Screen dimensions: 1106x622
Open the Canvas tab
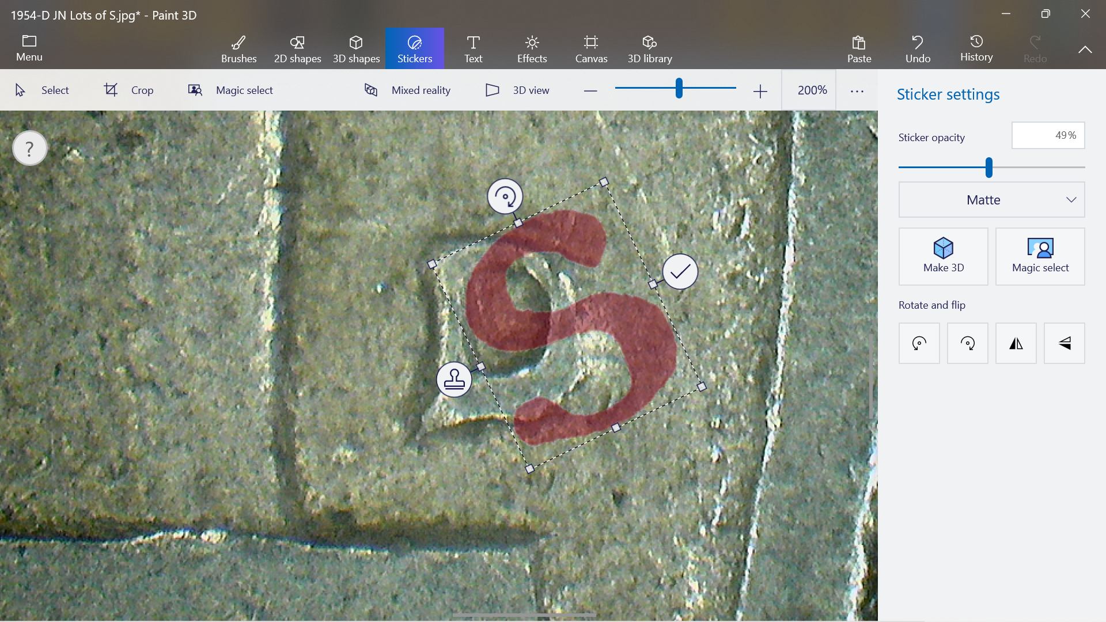point(591,48)
